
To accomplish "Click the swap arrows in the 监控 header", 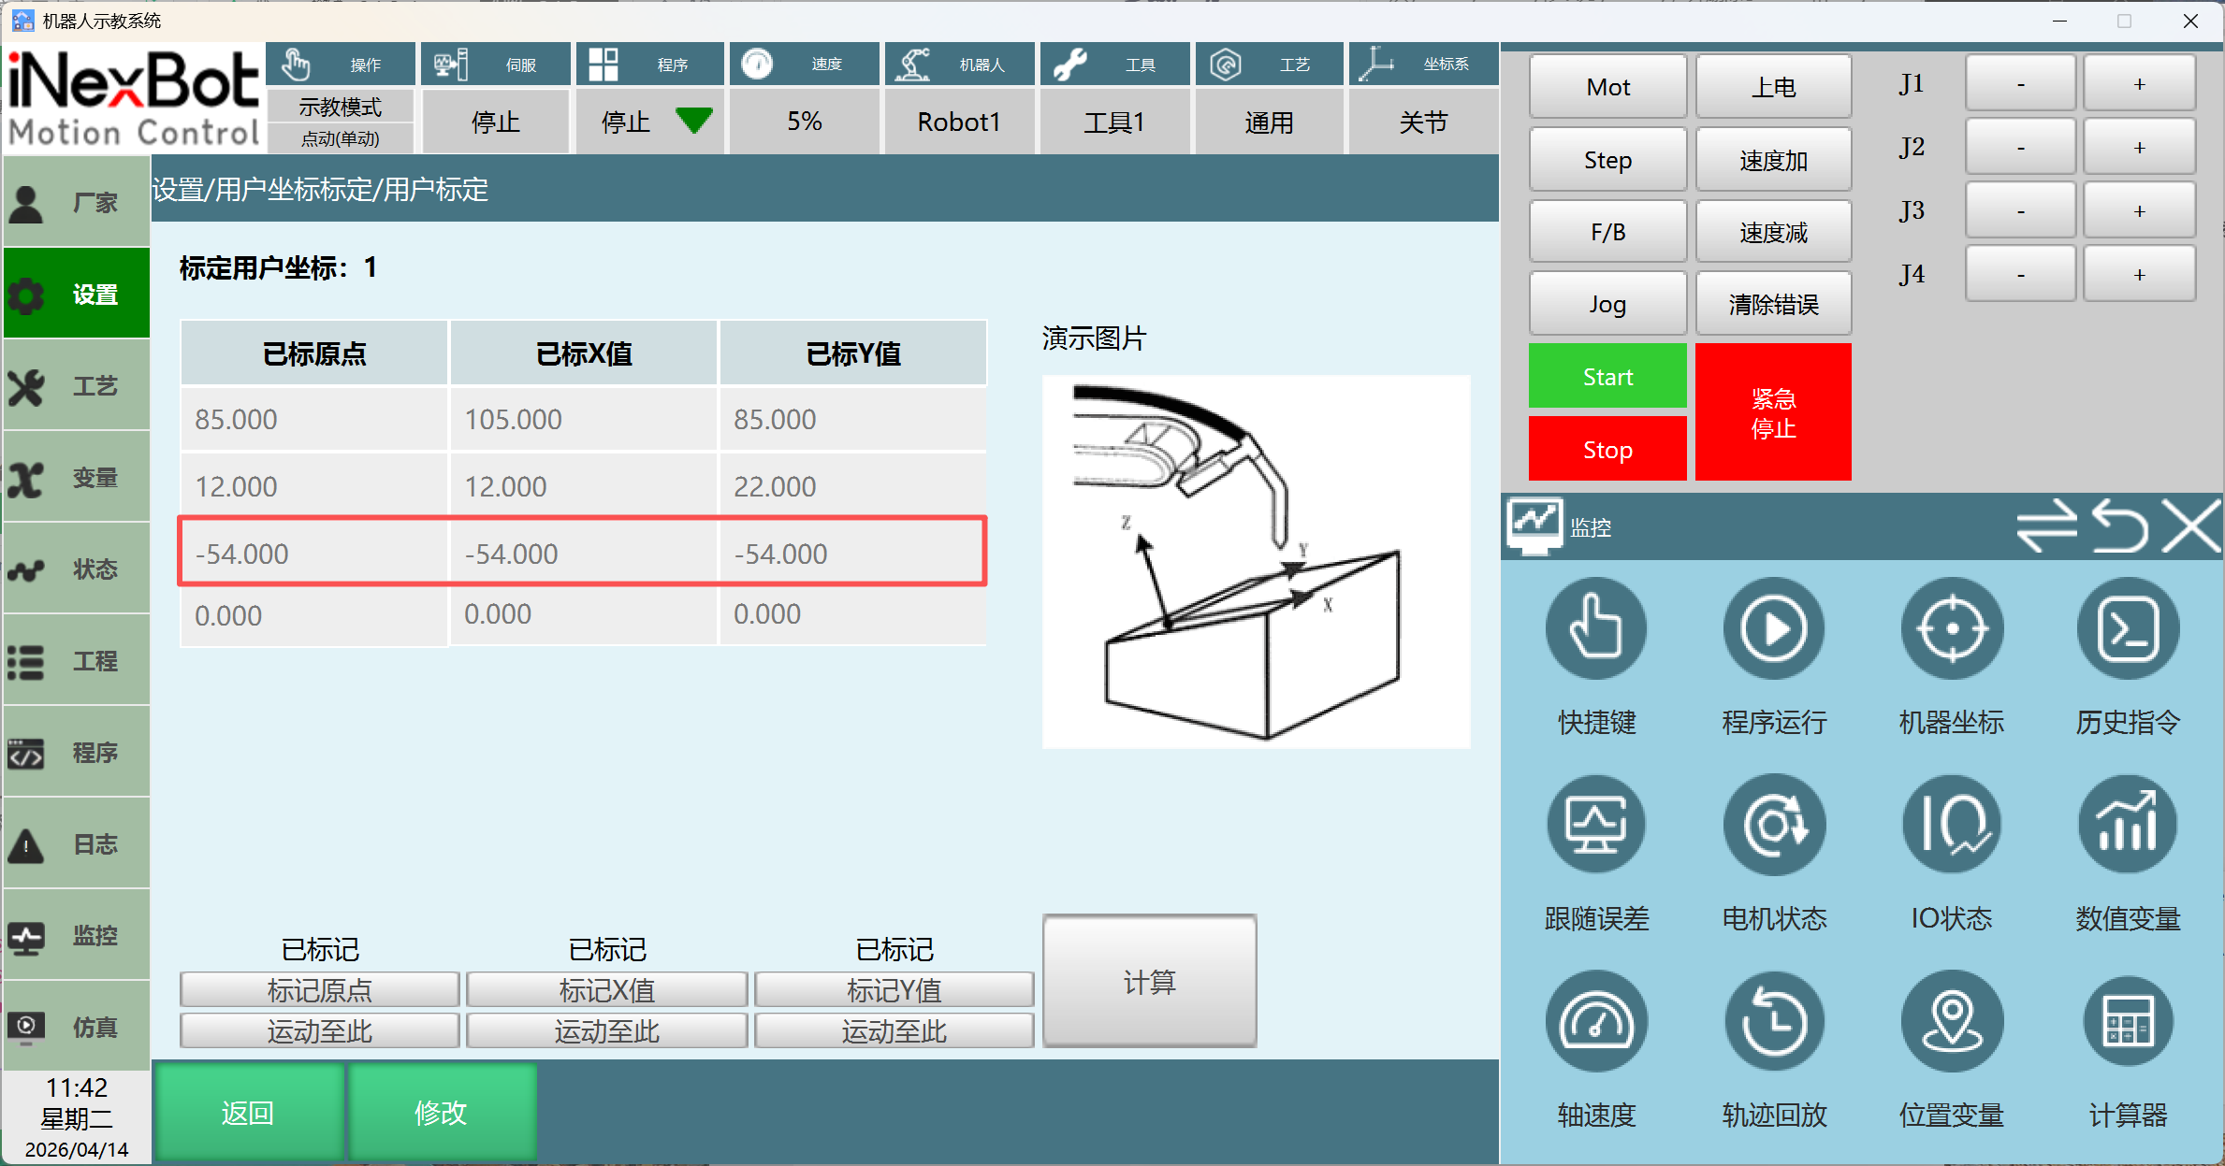I will [2045, 526].
